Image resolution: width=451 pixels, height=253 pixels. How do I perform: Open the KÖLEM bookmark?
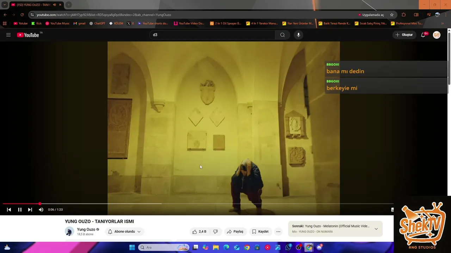(x=116, y=24)
